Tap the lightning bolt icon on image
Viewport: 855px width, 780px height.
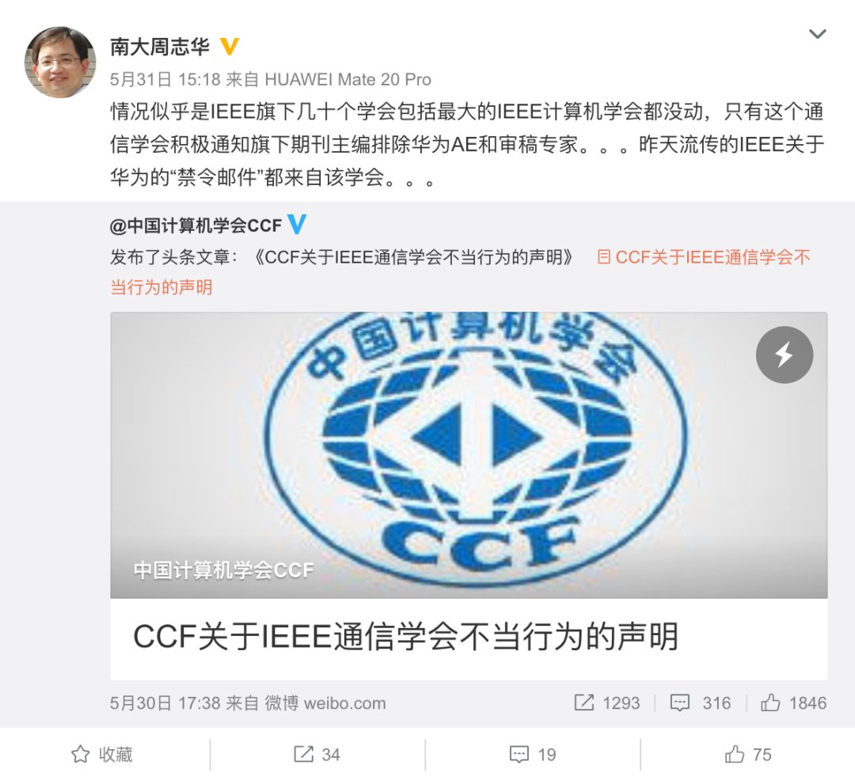(x=784, y=354)
